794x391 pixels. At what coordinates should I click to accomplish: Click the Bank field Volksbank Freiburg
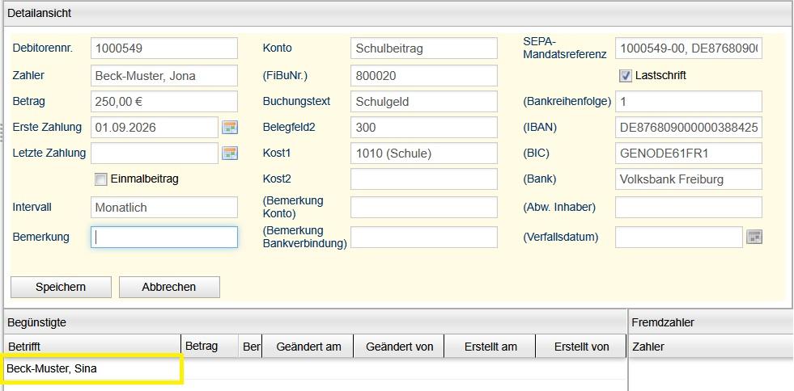click(x=689, y=179)
